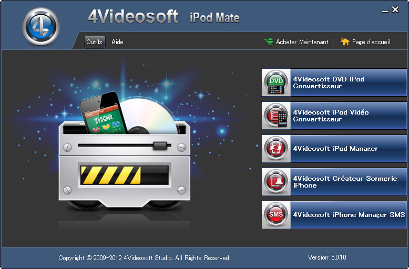Click the Créateur Sonnerie bell icon
This screenshot has height=269, width=409.
pos(276,182)
